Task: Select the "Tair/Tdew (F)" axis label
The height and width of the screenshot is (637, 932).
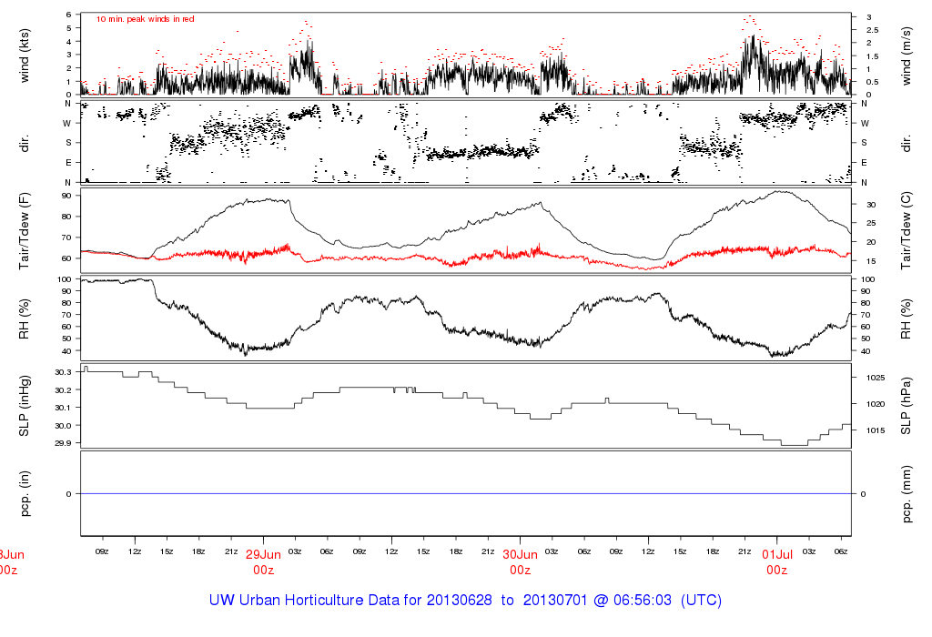Action: click(x=25, y=230)
